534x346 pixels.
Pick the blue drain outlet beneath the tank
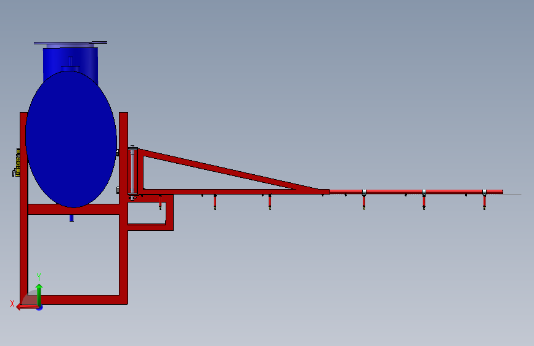pos(71,217)
